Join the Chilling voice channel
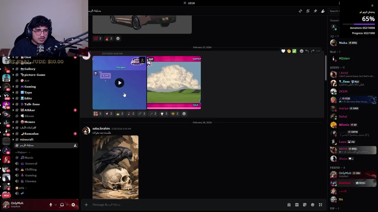Screen dimensions: 378x212 point(46,169)
